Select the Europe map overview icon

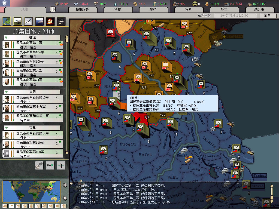[7, 21]
